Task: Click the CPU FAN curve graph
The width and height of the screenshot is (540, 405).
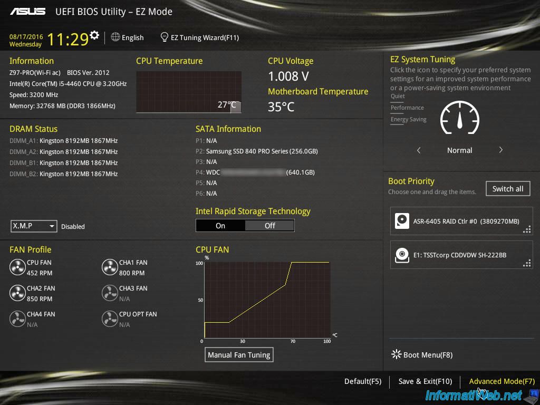Action: point(266,301)
